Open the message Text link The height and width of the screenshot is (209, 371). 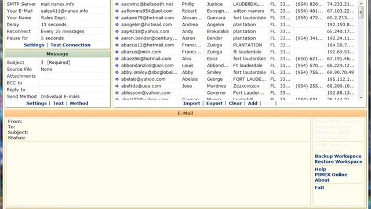pos(58,103)
